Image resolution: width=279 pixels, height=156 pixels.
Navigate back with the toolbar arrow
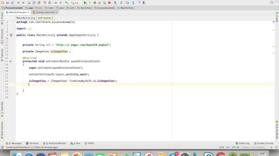56,3
